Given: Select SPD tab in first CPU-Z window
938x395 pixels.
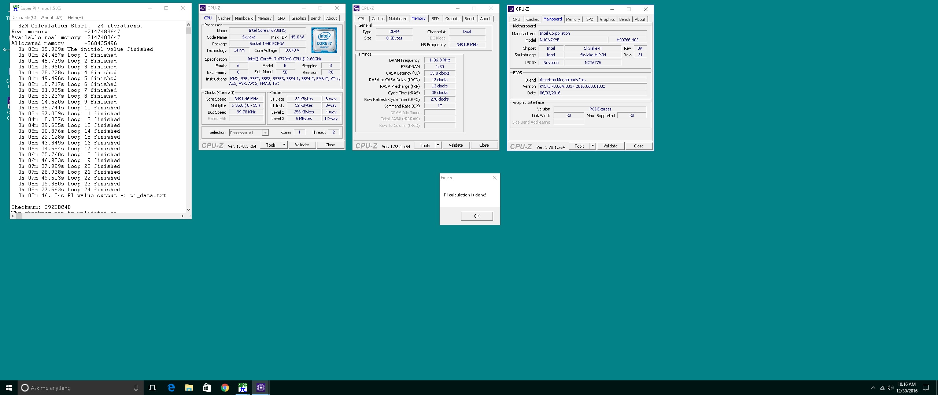Looking at the screenshot, I should click(281, 18).
